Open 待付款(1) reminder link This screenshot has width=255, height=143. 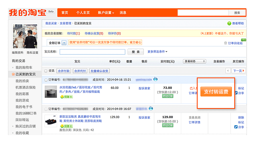click(x=73, y=33)
